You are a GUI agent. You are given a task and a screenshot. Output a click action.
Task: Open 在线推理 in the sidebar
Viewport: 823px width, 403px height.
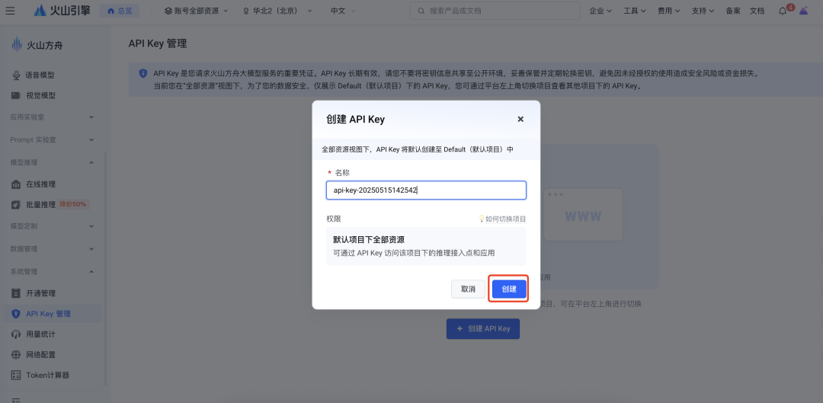point(40,184)
